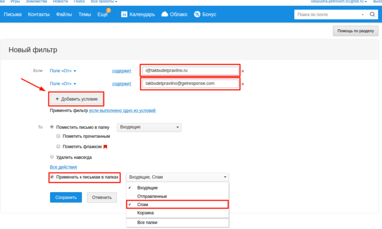The image size is (382, 229).
Task: Select the Удалить навсегда radio button
Action: point(52,157)
